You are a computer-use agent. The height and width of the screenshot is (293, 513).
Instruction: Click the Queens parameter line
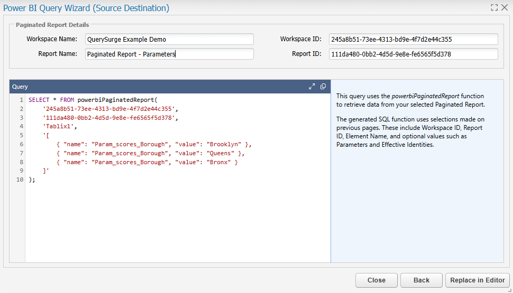(150, 153)
